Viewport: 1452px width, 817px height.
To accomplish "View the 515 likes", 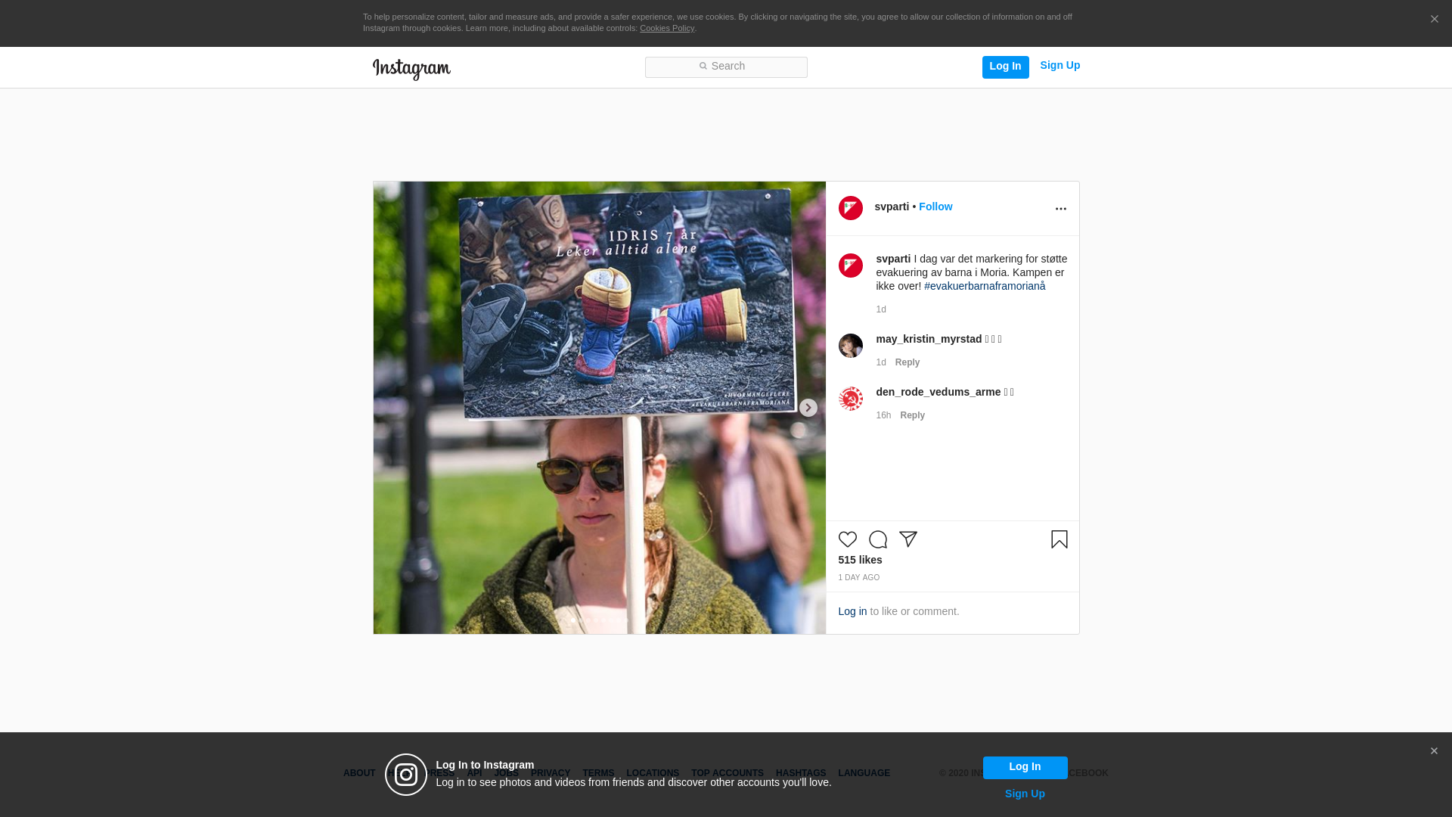I will click(860, 560).
